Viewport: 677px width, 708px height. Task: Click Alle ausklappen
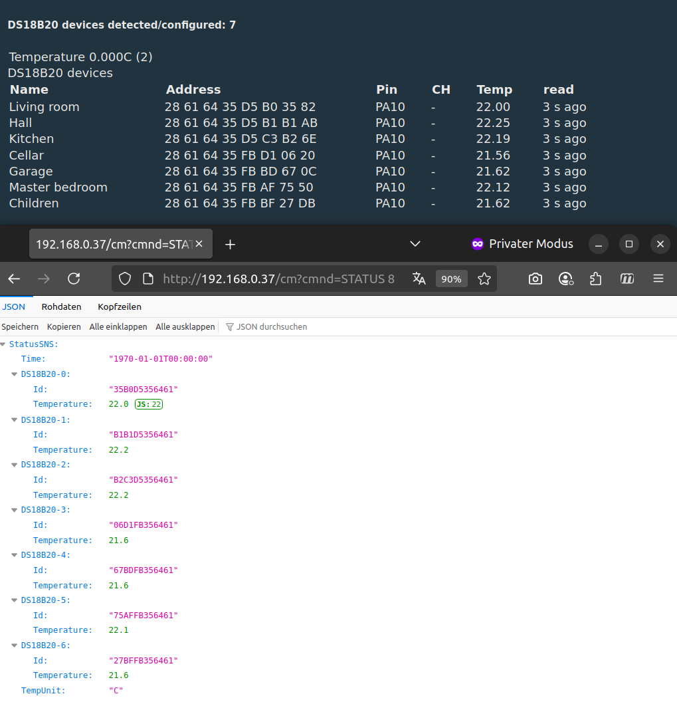(185, 327)
